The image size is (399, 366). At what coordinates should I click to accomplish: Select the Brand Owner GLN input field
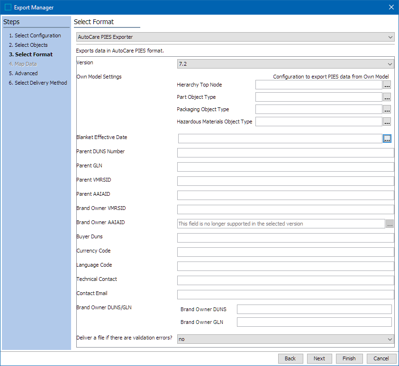point(314,322)
